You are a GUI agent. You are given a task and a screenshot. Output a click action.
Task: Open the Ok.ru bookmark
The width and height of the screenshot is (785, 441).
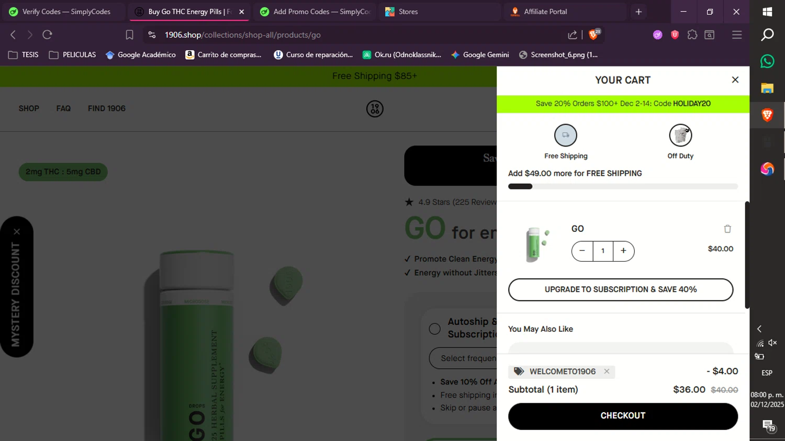pos(402,55)
